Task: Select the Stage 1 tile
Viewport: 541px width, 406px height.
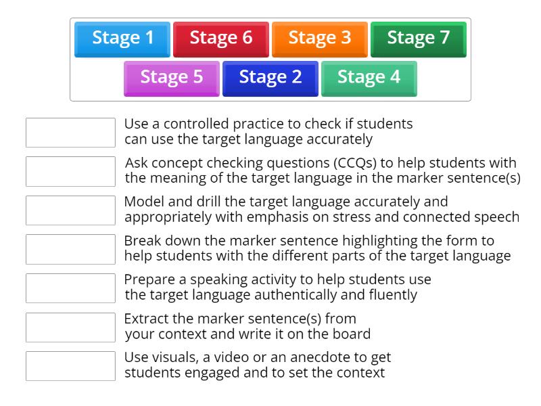Action: tap(122, 39)
